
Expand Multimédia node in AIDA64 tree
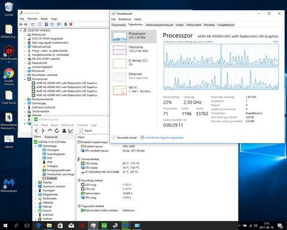coord(36,198)
